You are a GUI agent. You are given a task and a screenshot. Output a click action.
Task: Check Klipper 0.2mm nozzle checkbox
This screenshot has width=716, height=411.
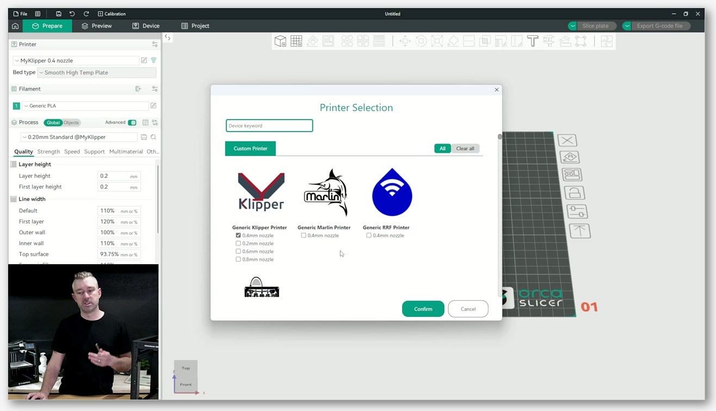point(238,244)
